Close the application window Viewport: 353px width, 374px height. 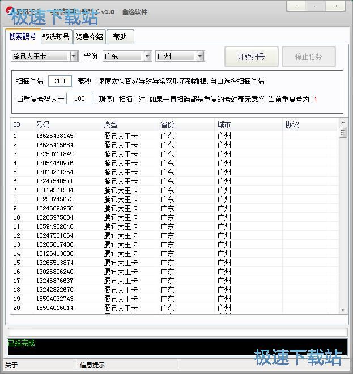(335, 6)
